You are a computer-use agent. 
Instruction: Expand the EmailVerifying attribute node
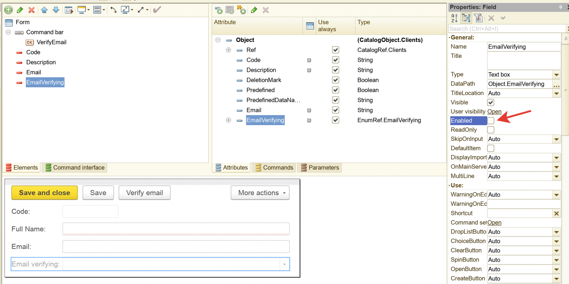point(228,120)
